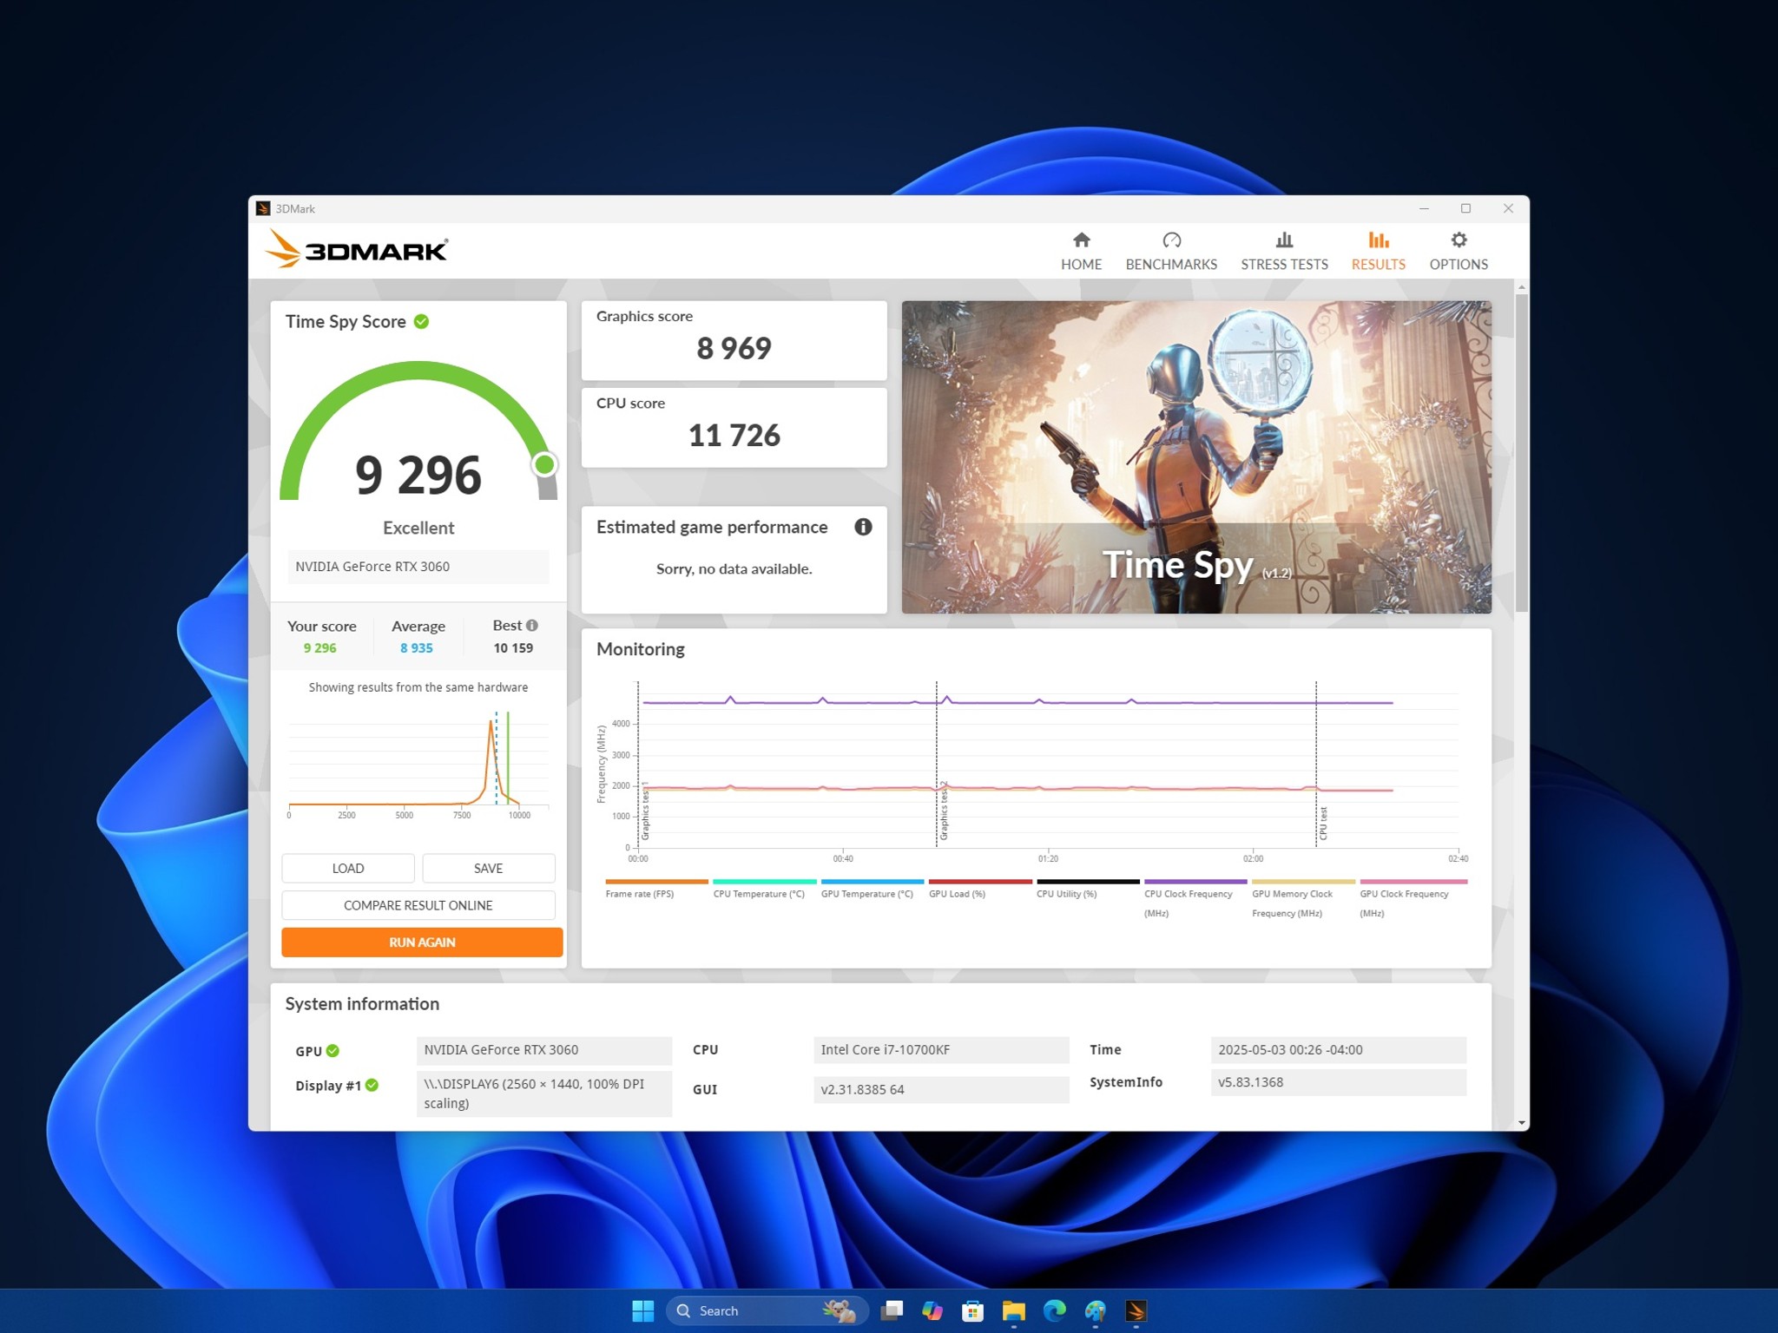Viewport: 1778px width, 1333px height.
Task: Click the Time Spy Score green checkmark
Action: (421, 322)
